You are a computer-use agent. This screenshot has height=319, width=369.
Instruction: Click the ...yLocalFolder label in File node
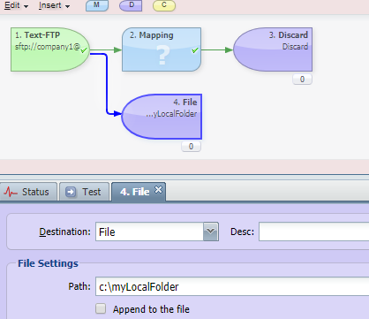[x=171, y=114]
